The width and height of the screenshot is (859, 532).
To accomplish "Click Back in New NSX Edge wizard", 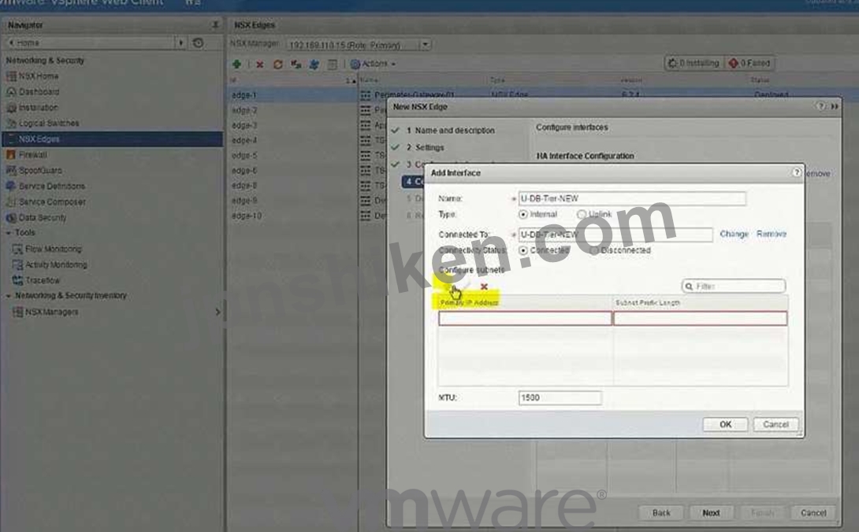I will [661, 513].
